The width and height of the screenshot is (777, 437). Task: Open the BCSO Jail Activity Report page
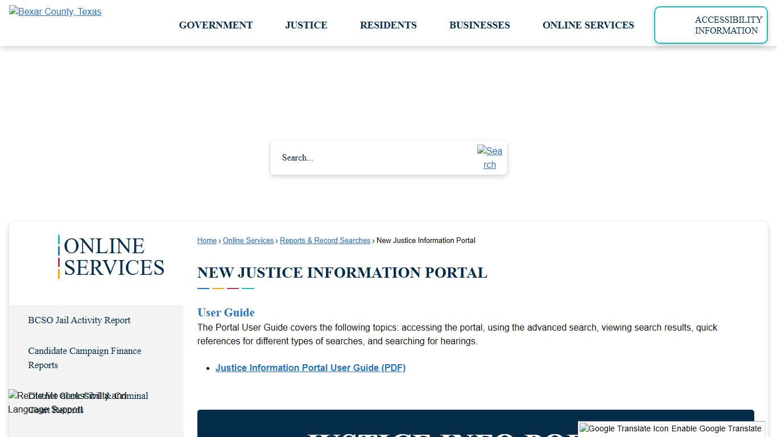[79, 320]
